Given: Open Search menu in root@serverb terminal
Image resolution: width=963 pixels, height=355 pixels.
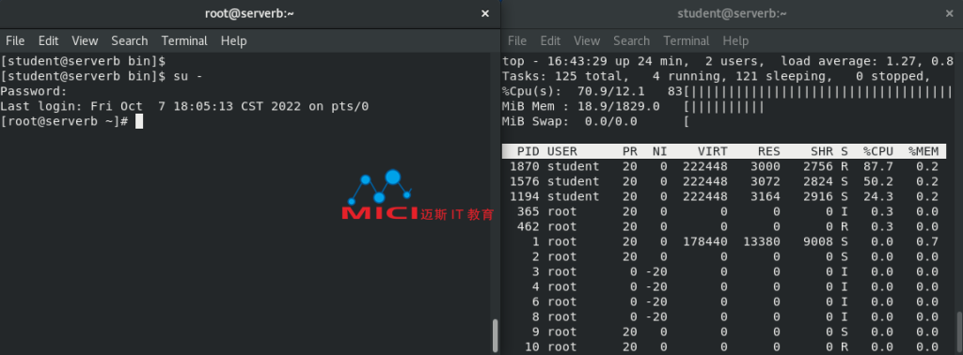Looking at the screenshot, I should pos(129,41).
